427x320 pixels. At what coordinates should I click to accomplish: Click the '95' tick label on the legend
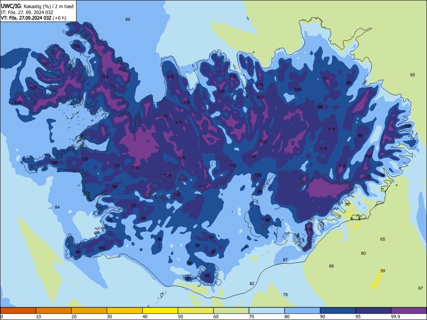click(358, 317)
